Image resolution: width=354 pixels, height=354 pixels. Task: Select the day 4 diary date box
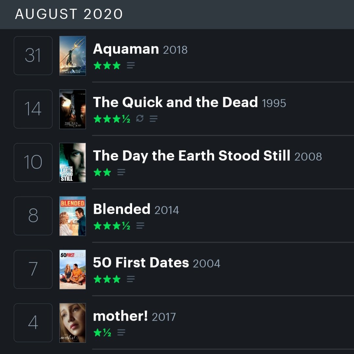pos(33,323)
